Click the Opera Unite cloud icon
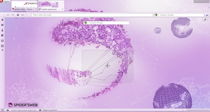Image resolution: width=210 pixels, height=112 pixels. [8, 110]
